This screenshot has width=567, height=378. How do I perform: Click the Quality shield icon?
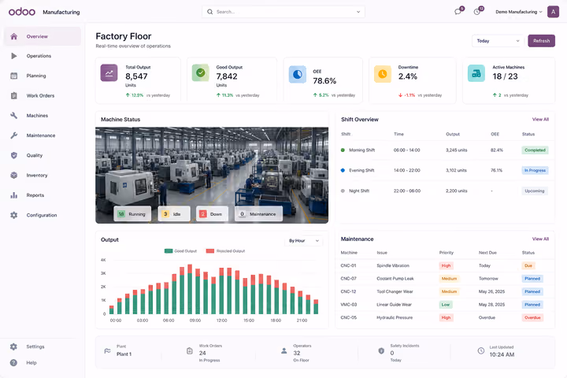[13, 156]
